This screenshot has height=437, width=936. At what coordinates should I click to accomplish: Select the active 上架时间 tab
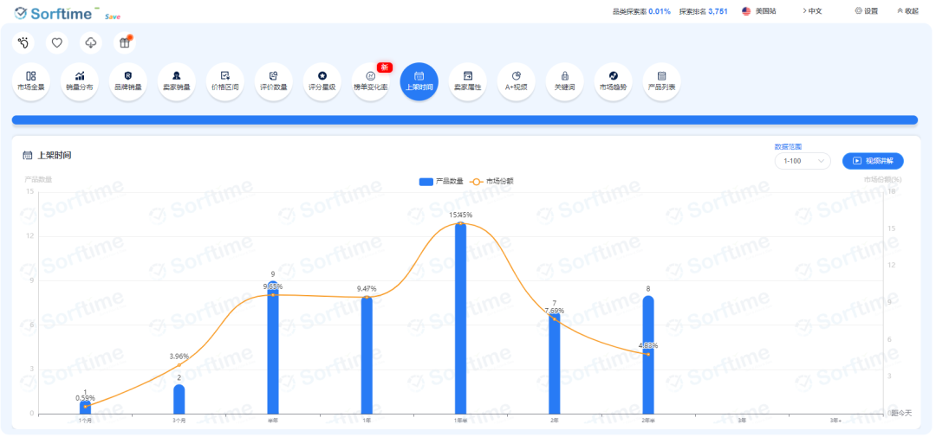click(419, 81)
